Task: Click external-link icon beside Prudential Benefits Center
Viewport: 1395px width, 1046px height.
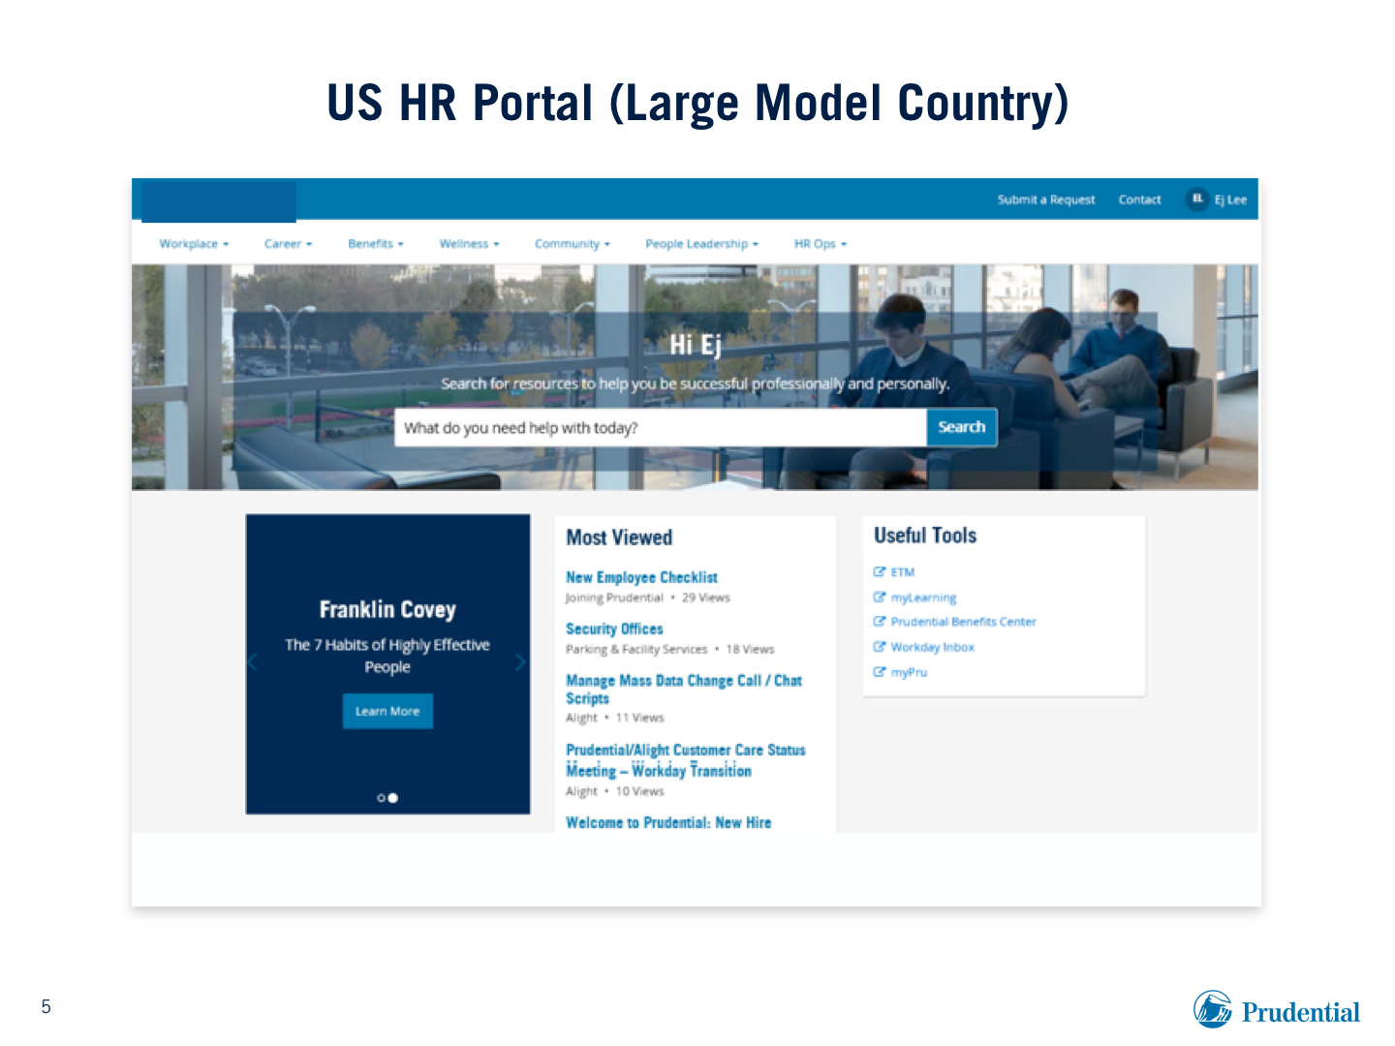Action: [x=880, y=621]
